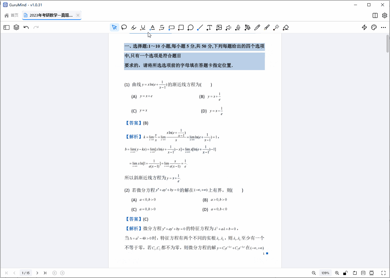390x278 pixels.
Task: Click the lightning quick action icon
Action: coord(364,27)
